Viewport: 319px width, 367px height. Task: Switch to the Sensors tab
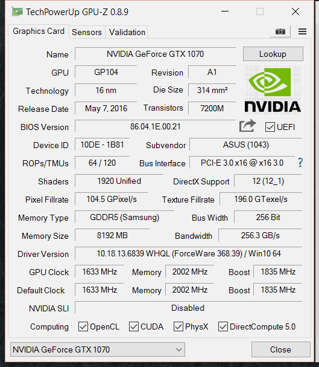click(87, 32)
